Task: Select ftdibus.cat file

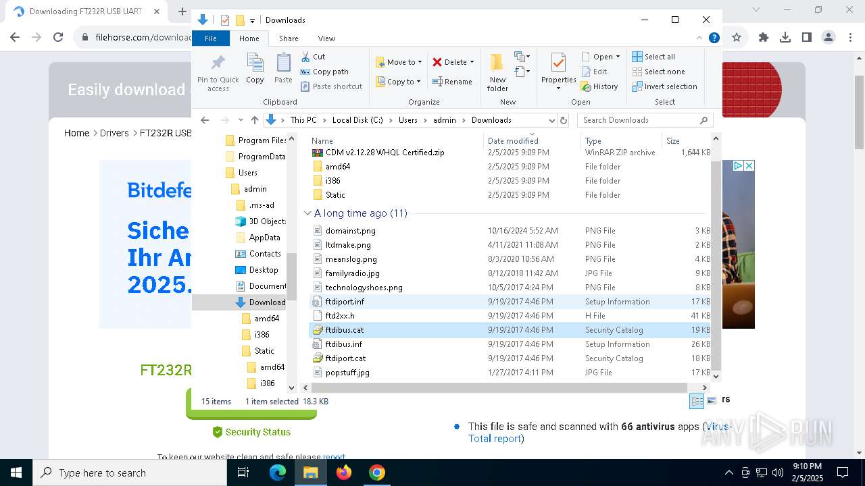Action: click(510, 330)
